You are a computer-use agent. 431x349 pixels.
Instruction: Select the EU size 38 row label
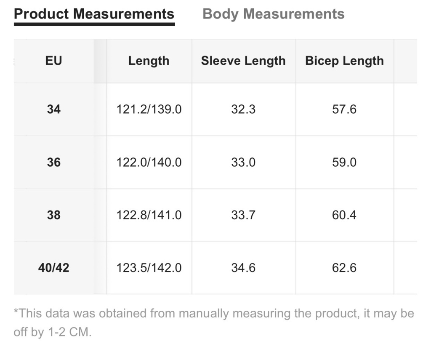click(x=53, y=215)
